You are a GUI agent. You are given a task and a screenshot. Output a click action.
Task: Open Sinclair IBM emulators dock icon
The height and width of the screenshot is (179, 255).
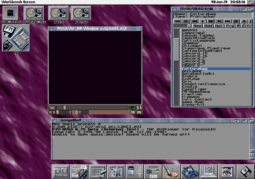[153, 172]
